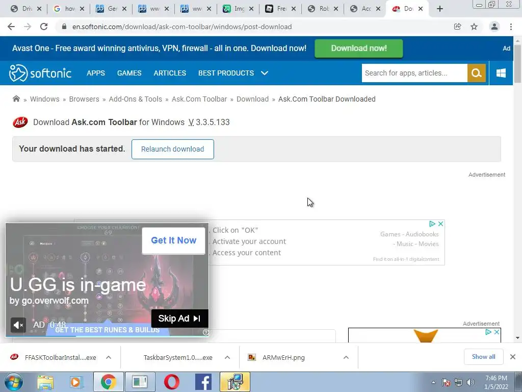The width and height of the screenshot is (522, 392).
Task: Show hidden system tray icons
Action: (x=433, y=382)
